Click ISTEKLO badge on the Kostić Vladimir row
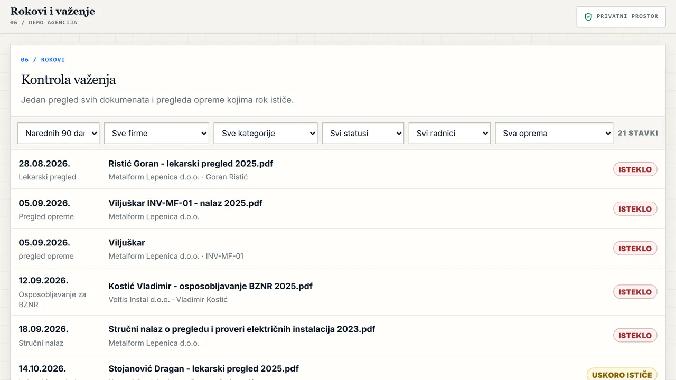The image size is (676, 380). click(635, 292)
